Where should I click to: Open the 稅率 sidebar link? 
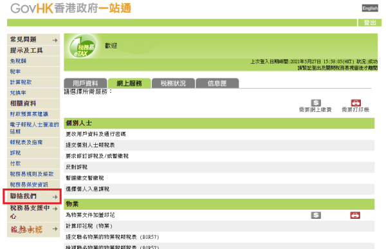(15, 71)
